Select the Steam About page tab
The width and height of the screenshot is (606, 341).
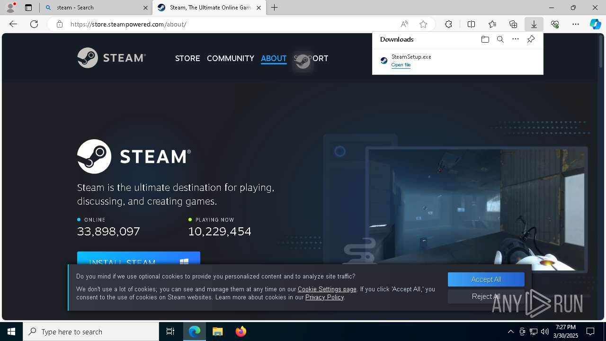click(209, 8)
